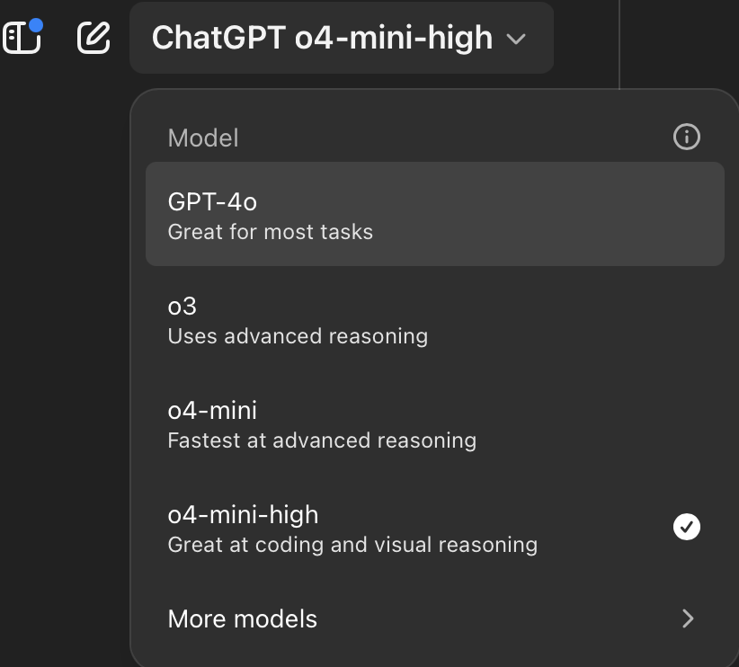Click the 'Model' section heading
The width and height of the screenshot is (739, 667).
[203, 138]
